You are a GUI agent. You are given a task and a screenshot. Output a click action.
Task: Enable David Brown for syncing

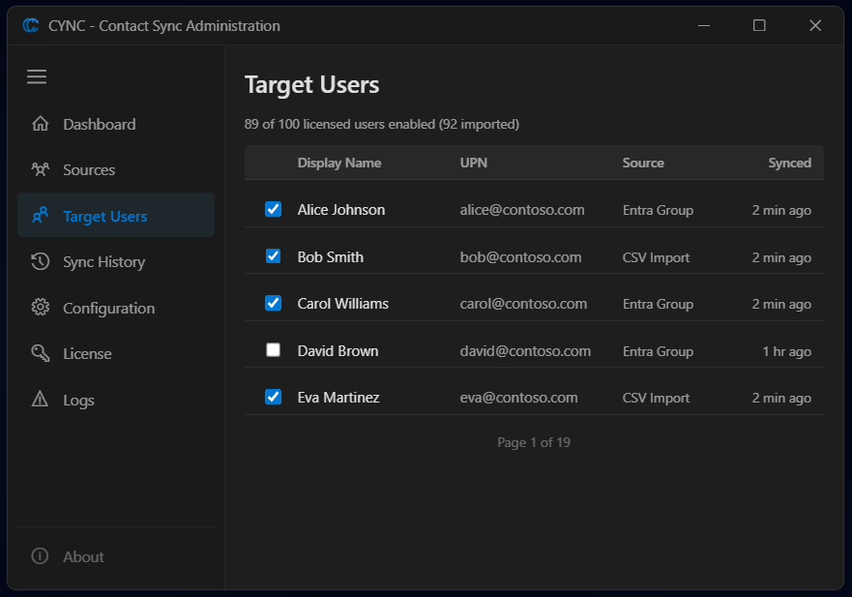(273, 350)
